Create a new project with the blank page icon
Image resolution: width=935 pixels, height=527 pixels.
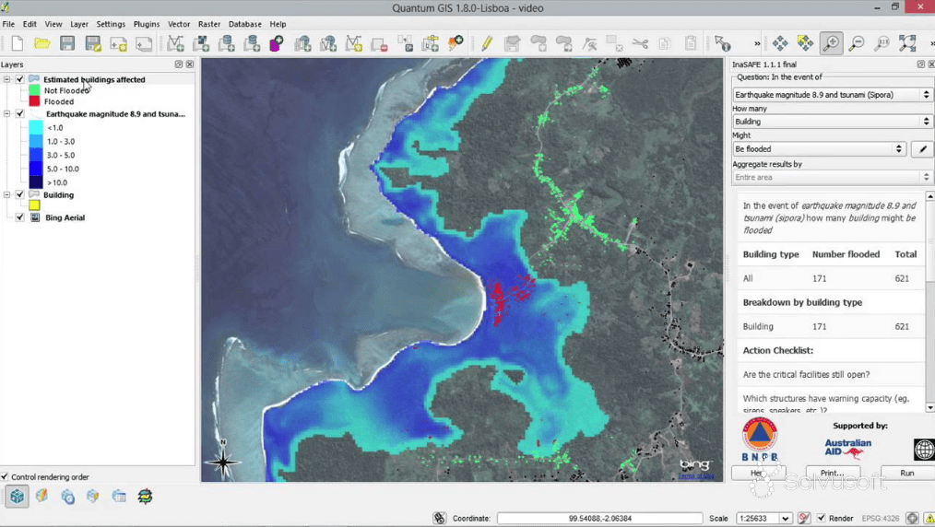coord(17,43)
